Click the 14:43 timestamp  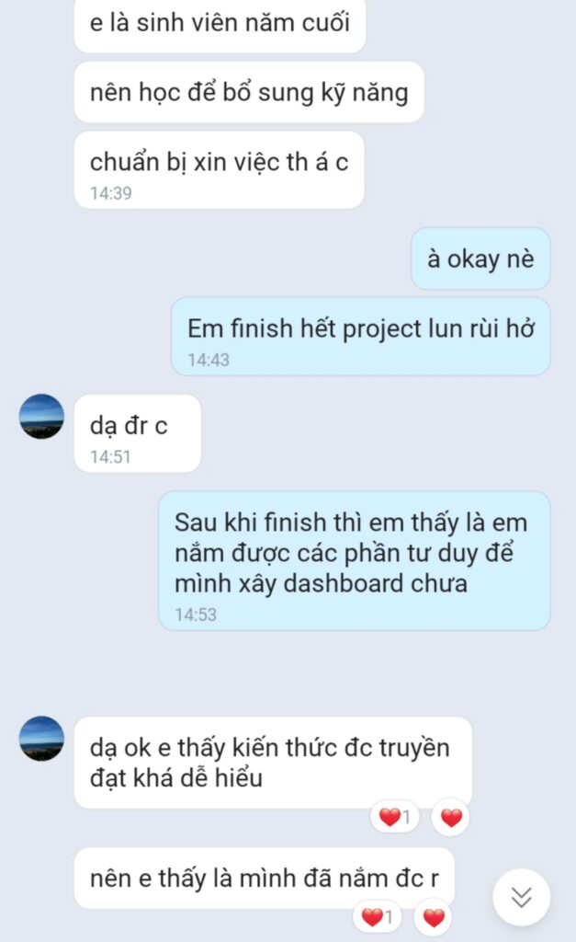pyautogui.click(x=209, y=360)
